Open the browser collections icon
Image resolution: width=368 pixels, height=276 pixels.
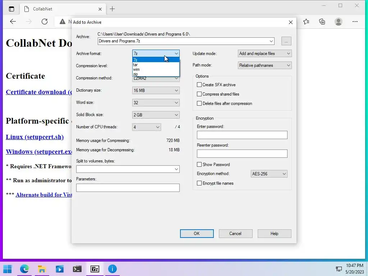tap(322, 22)
